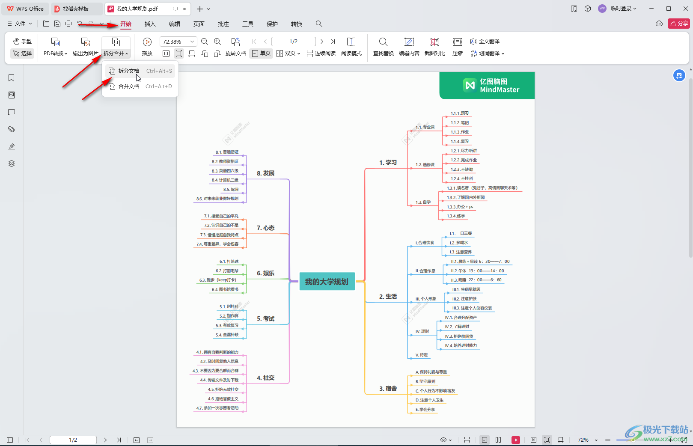Viewport: 693px width, 446px height.
Task: Set actual size 1:1 view
Action: pos(166,54)
